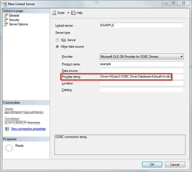Click the General page icon
The height and width of the screenshot is (172, 192).
tap(5, 16)
